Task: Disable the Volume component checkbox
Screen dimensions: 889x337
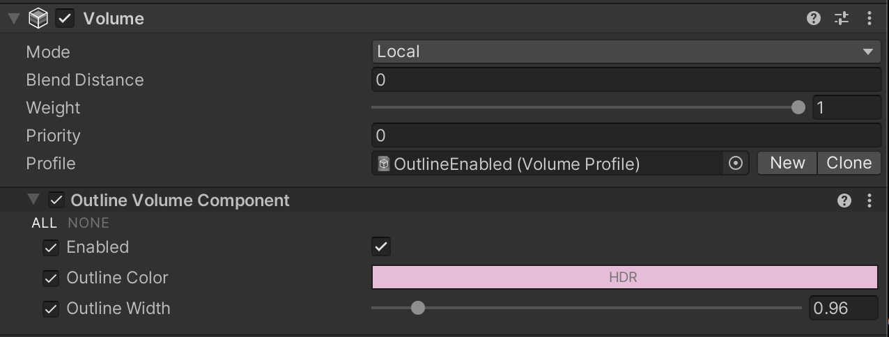Action: click(x=65, y=19)
